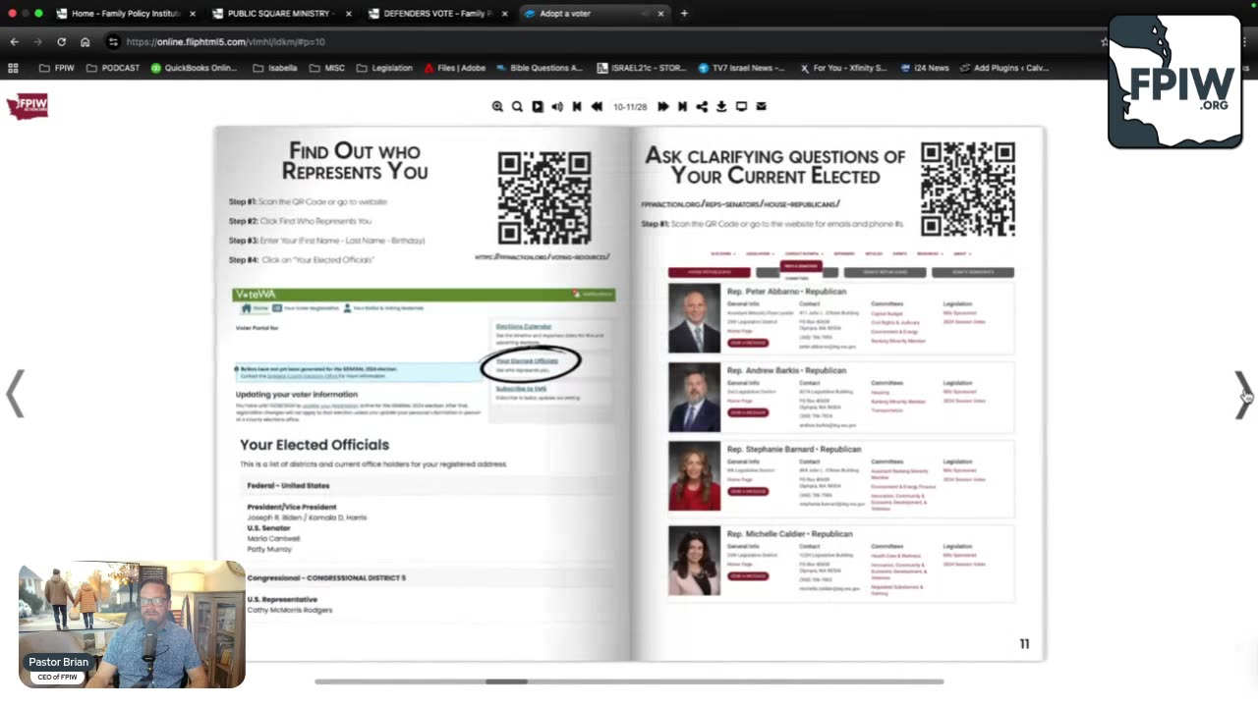Select the Adopt a voter tab

tap(594, 14)
